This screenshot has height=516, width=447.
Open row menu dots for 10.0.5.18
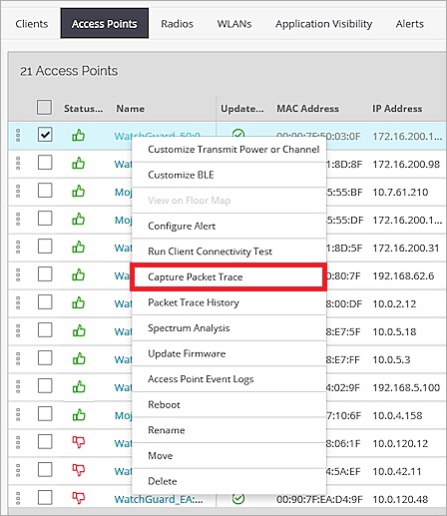coord(18,331)
